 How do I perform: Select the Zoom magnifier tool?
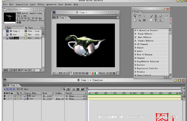(x=139, y=20)
